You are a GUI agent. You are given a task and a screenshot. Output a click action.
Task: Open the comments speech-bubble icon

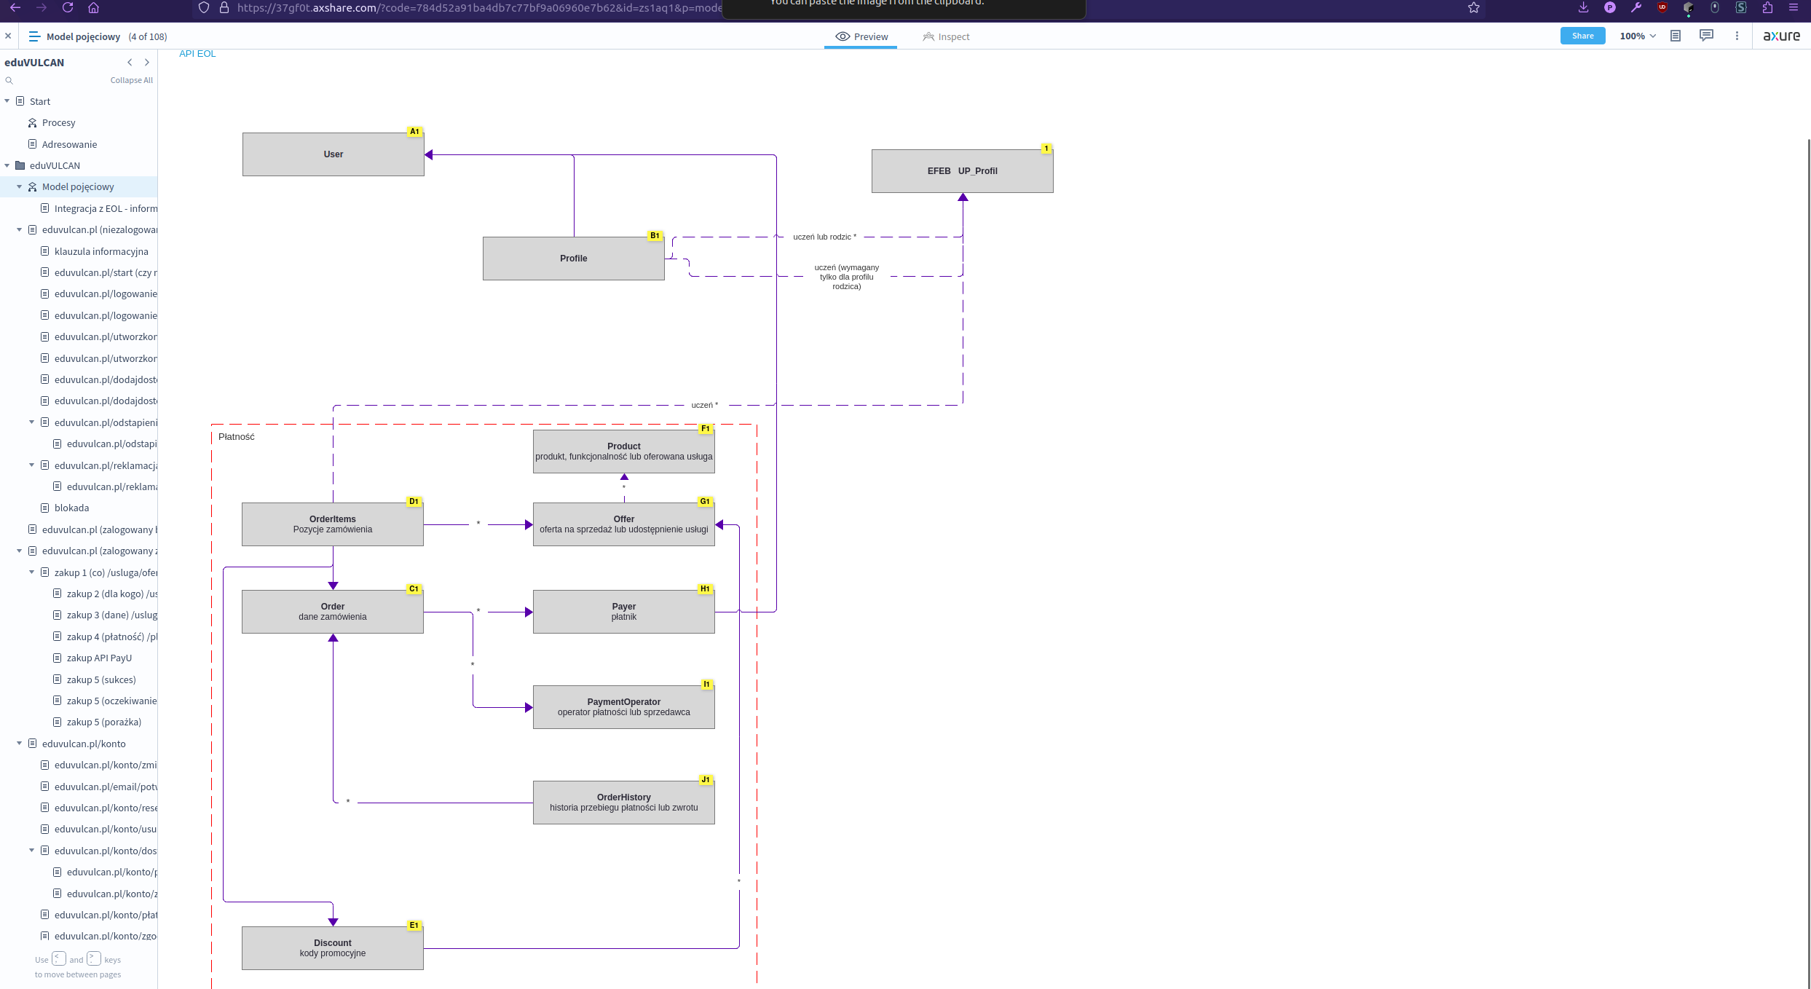tap(1706, 36)
